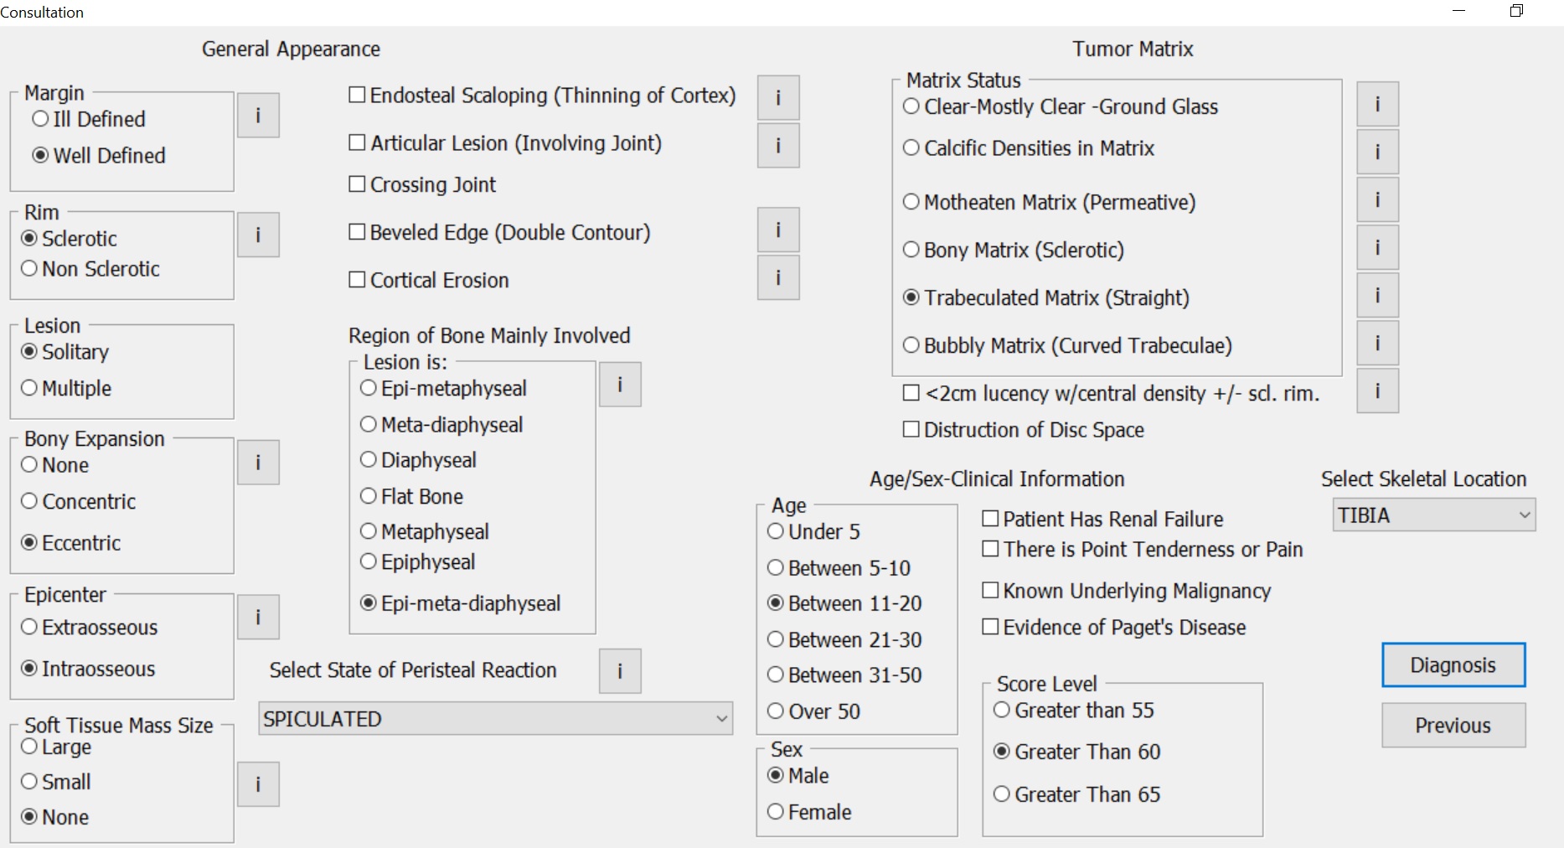Open info button for Epicenter group

point(258,617)
